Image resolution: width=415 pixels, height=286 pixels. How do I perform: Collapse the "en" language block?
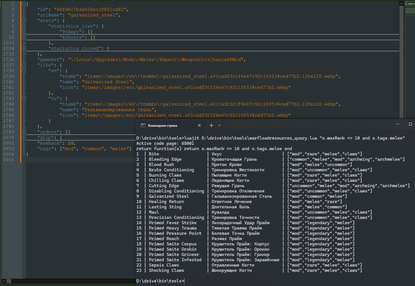24,71
